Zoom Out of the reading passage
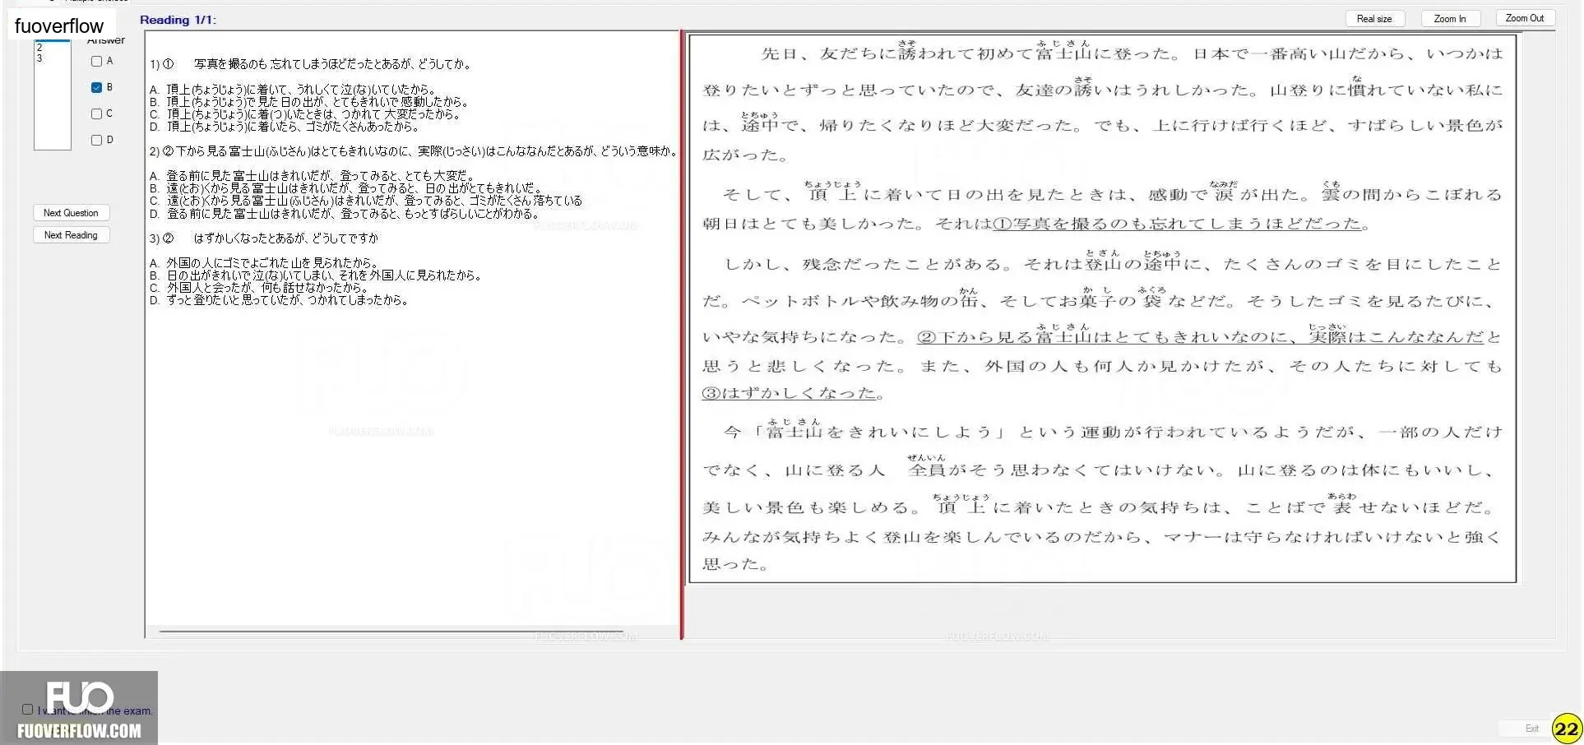 point(1524,18)
